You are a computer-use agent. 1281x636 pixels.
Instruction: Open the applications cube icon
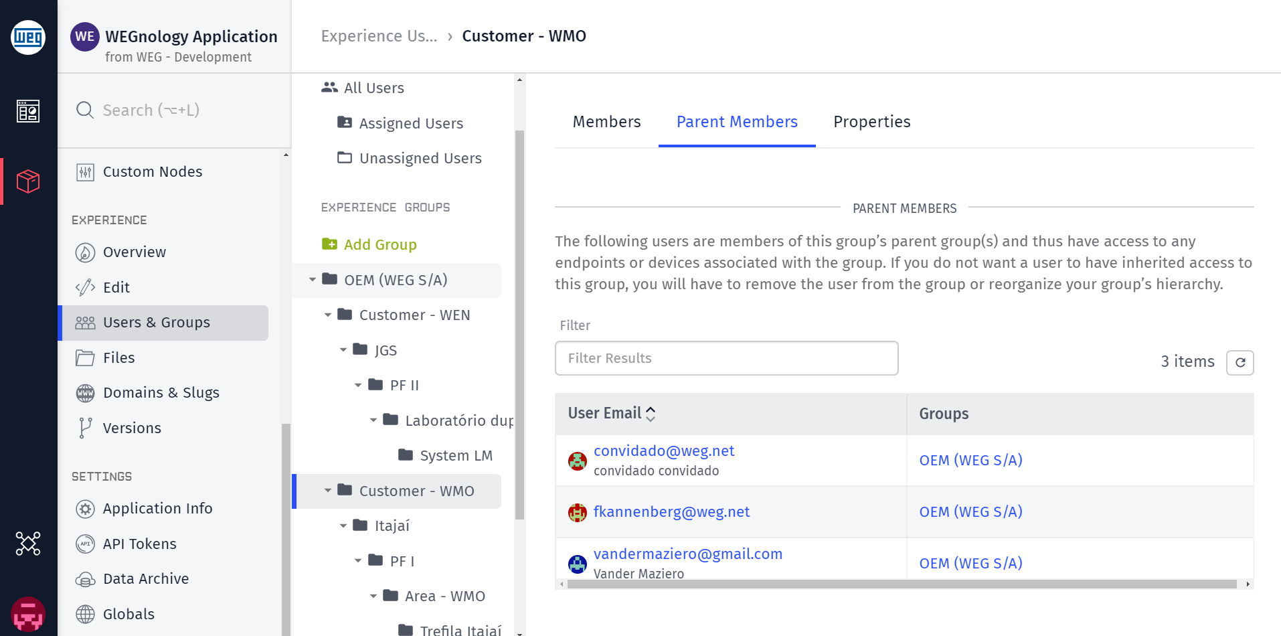tap(28, 181)
